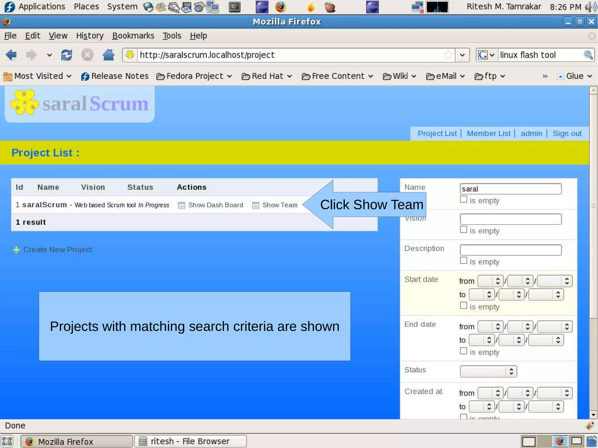Bookmark this page with the star icon
Screen dimensions: 598x448
point(448,55)
